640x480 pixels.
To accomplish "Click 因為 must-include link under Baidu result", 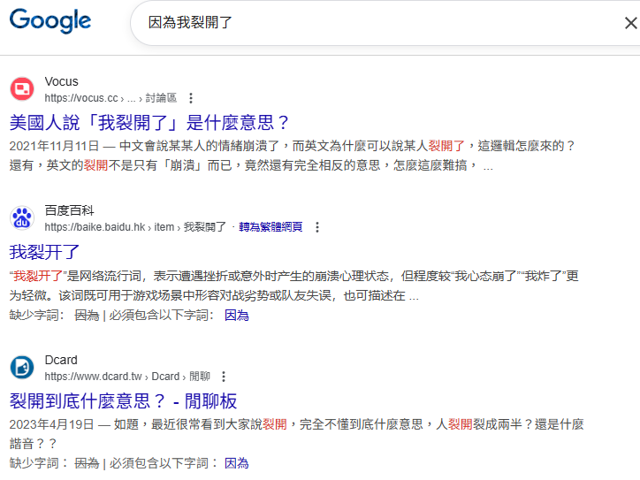I will (x=236, y=315).
